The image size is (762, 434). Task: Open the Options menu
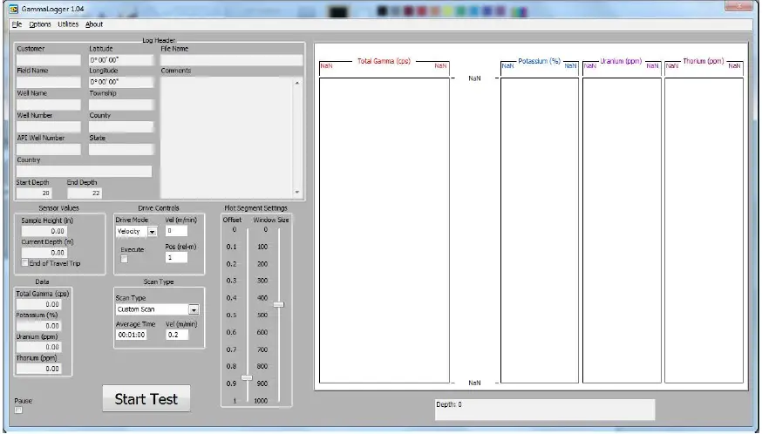pos(40,24)
